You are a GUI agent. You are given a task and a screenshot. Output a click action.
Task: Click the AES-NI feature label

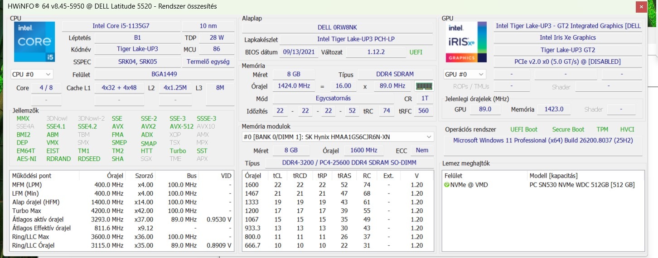click(26, 159)
